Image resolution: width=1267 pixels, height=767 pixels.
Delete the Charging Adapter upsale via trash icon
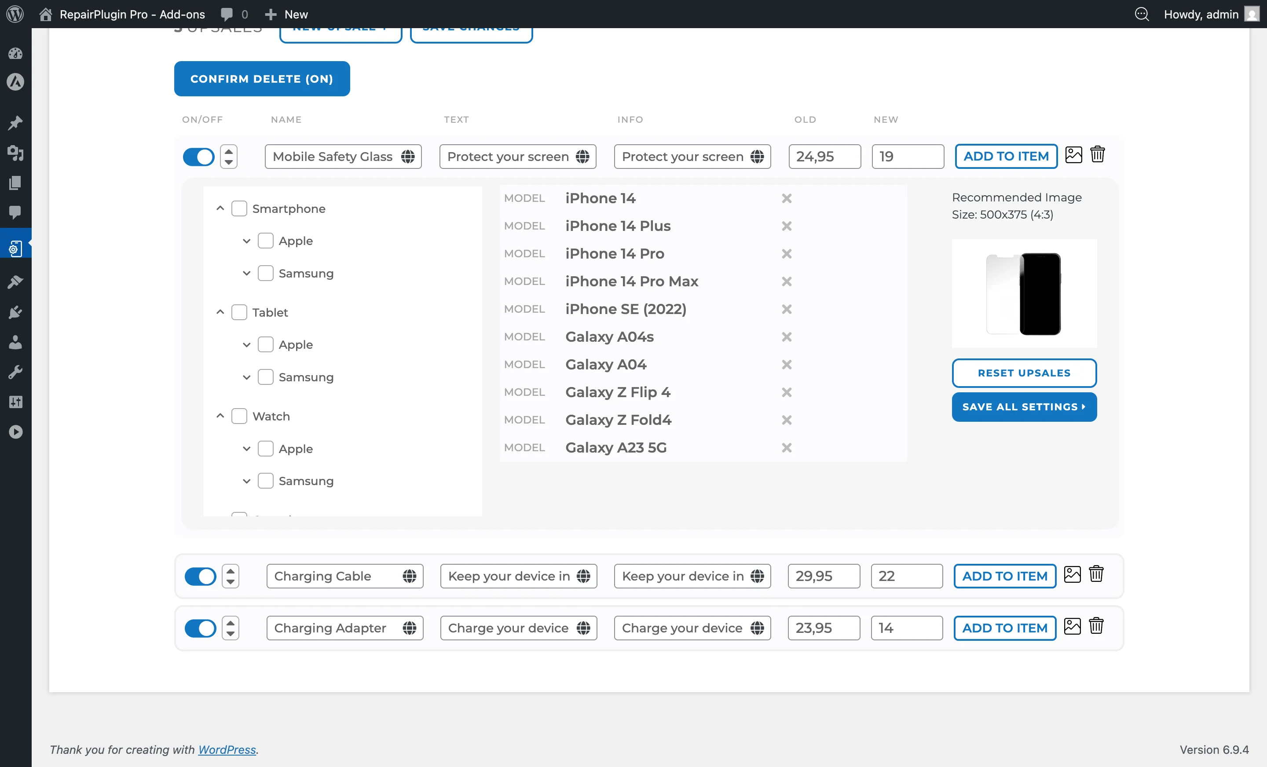point(1097,626)
